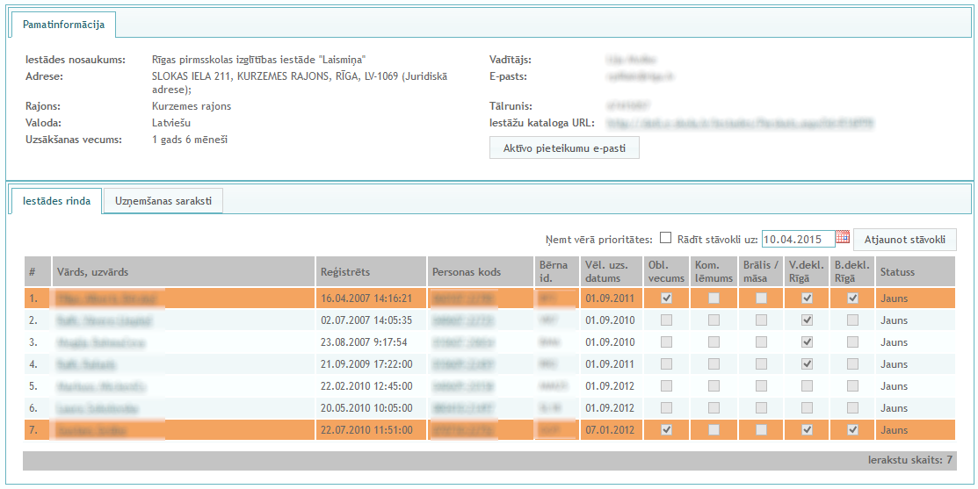Click the institution's e-mail address link
The image size is (978, 489).
click(x=638, y=76)
